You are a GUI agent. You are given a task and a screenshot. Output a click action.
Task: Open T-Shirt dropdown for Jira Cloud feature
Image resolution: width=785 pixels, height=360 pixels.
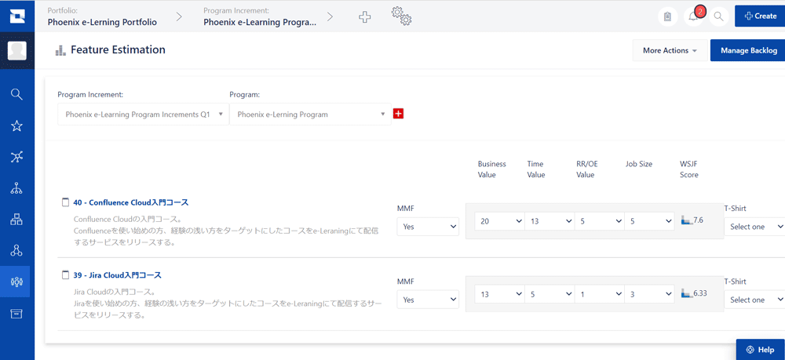click(754, 300)
